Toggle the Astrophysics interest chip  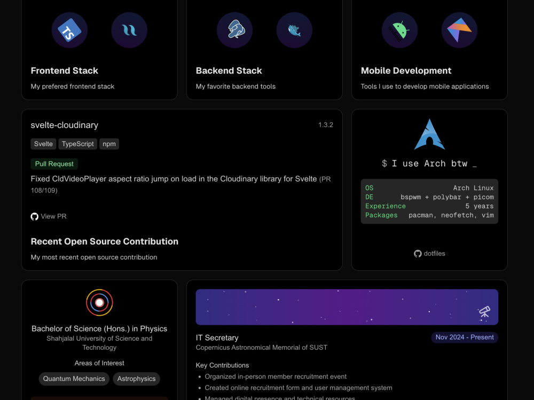pos(136,379)
